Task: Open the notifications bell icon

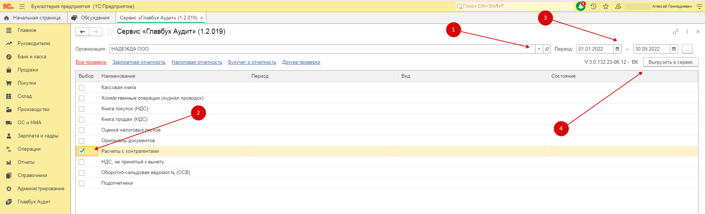Action: [581, 6]
